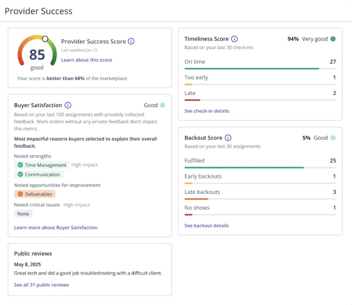Click the Fulfilled progress bar
Viewport: 352px width, 305px height.
tap(244, 167)
